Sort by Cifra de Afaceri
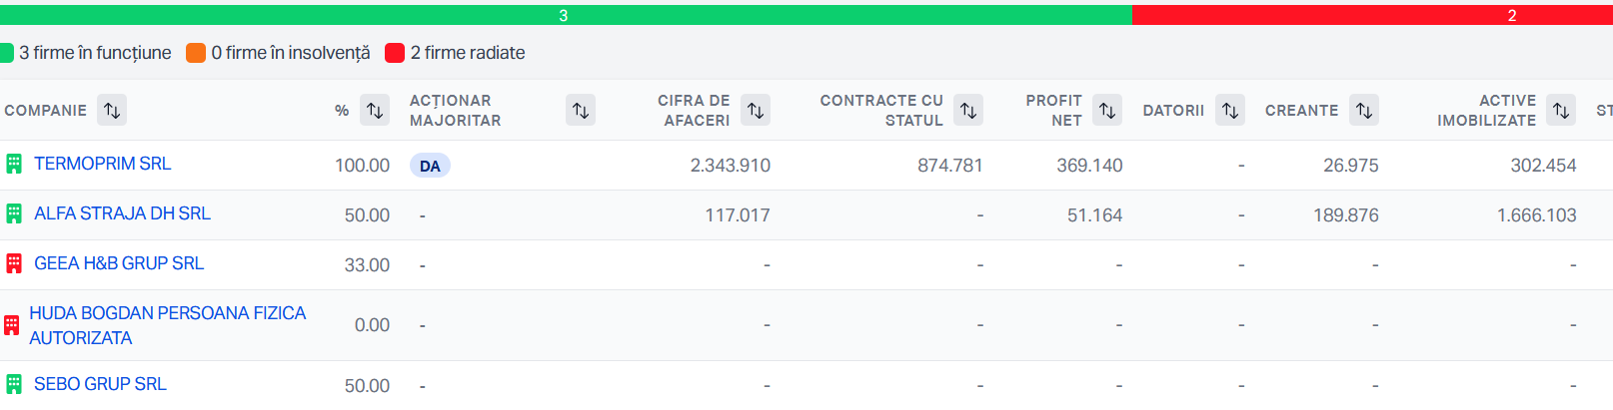This screenshot has width=1613, height=410. click(757, 111)
